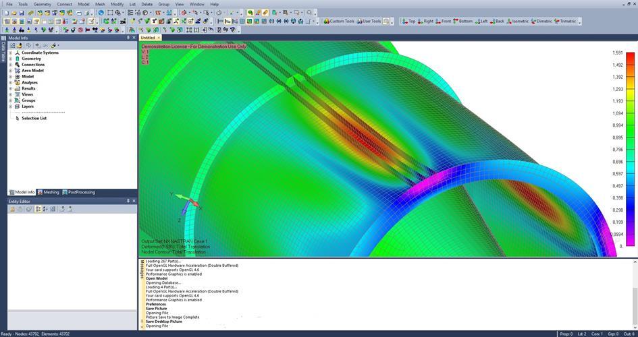Image resolution: width=638 pixels, height=337 pixels.
Task: Pin the Model Info panel
Action: [128, 38]
